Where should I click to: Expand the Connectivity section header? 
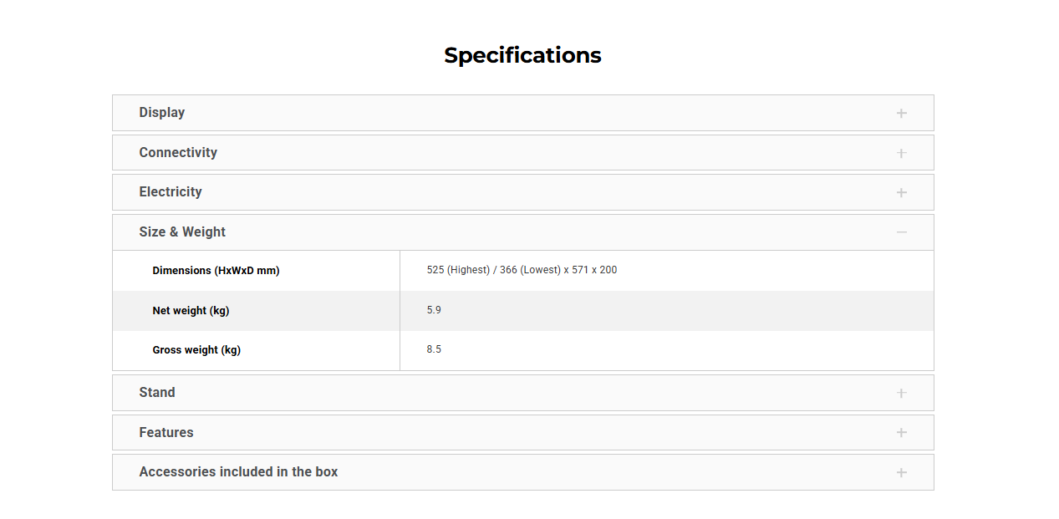(178, 153)
